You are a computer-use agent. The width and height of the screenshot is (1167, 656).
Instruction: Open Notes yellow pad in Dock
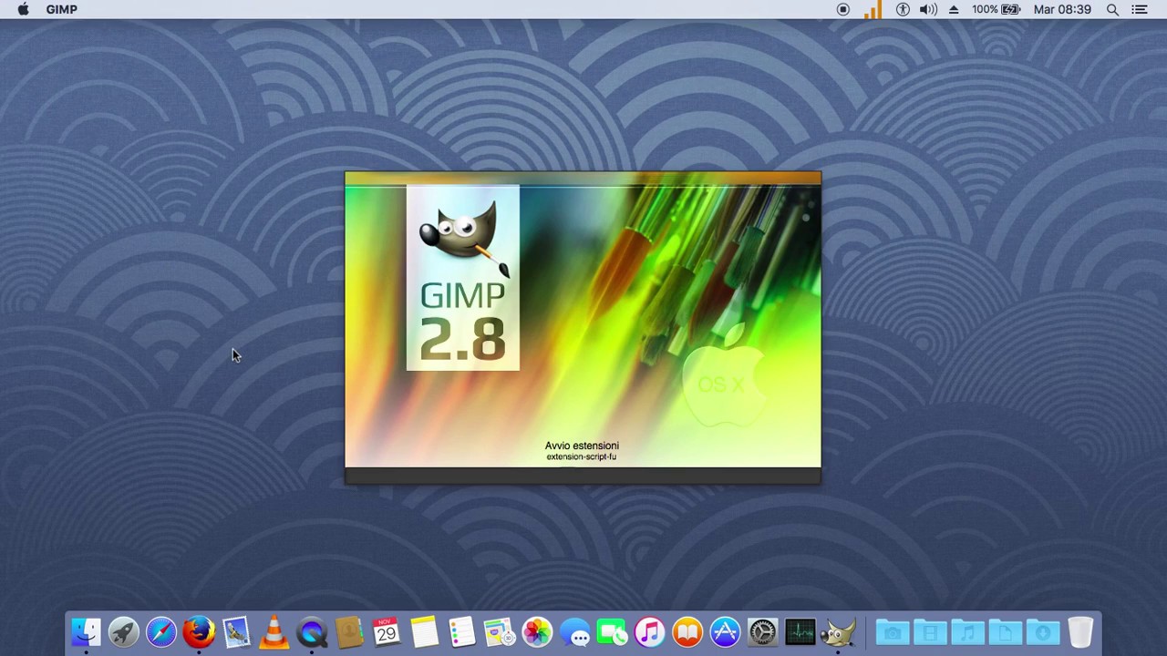pos(424,632)
